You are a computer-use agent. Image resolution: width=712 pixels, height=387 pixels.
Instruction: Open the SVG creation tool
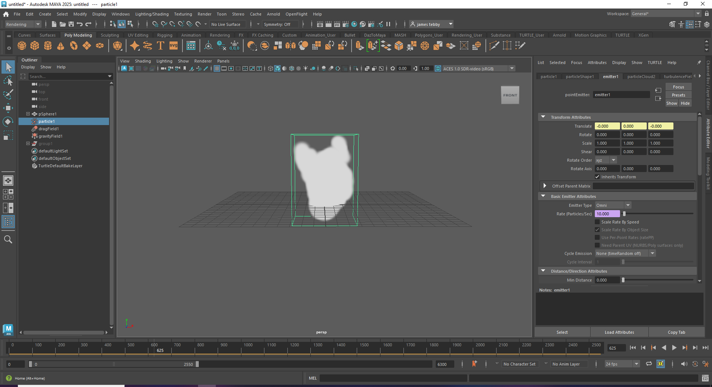pyautogui.click(x=173, y=45)
